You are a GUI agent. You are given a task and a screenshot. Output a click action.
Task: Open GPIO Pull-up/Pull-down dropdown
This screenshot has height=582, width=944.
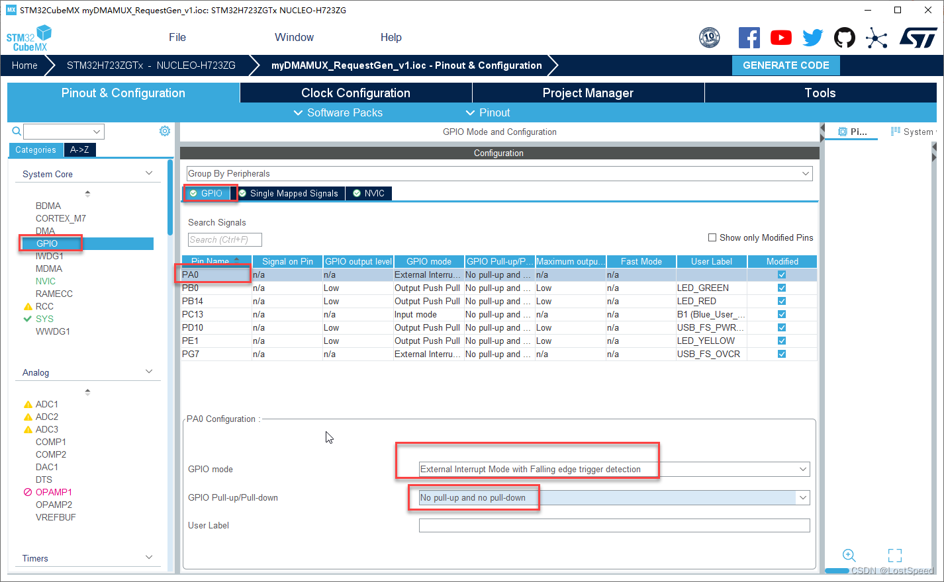(x=614, y=497)
